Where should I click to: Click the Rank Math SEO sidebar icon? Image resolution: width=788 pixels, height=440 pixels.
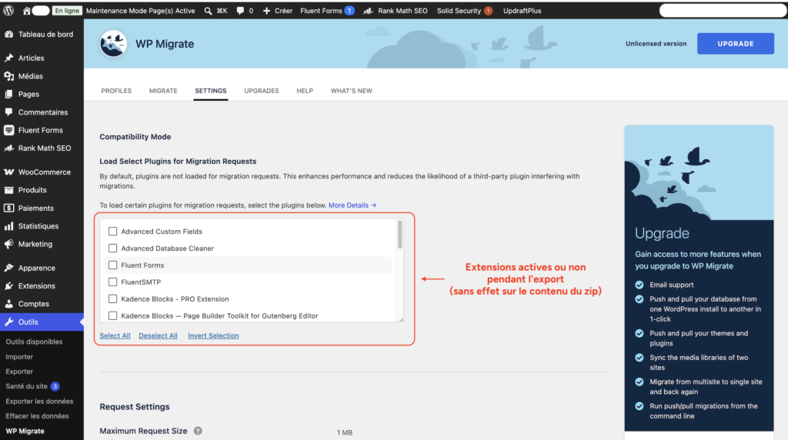point(9,148)
